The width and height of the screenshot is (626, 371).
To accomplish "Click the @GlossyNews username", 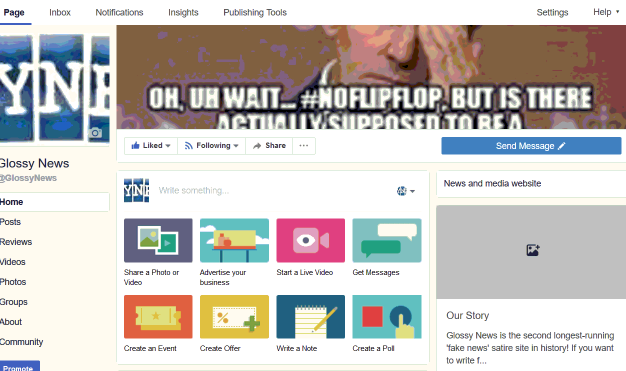I will [28, 178].
